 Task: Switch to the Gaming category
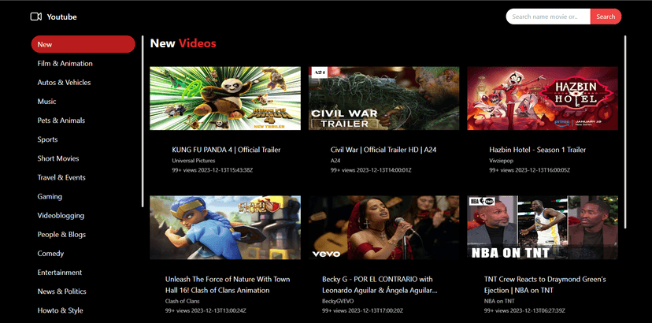pyautogui.click(x=50, y=196)
